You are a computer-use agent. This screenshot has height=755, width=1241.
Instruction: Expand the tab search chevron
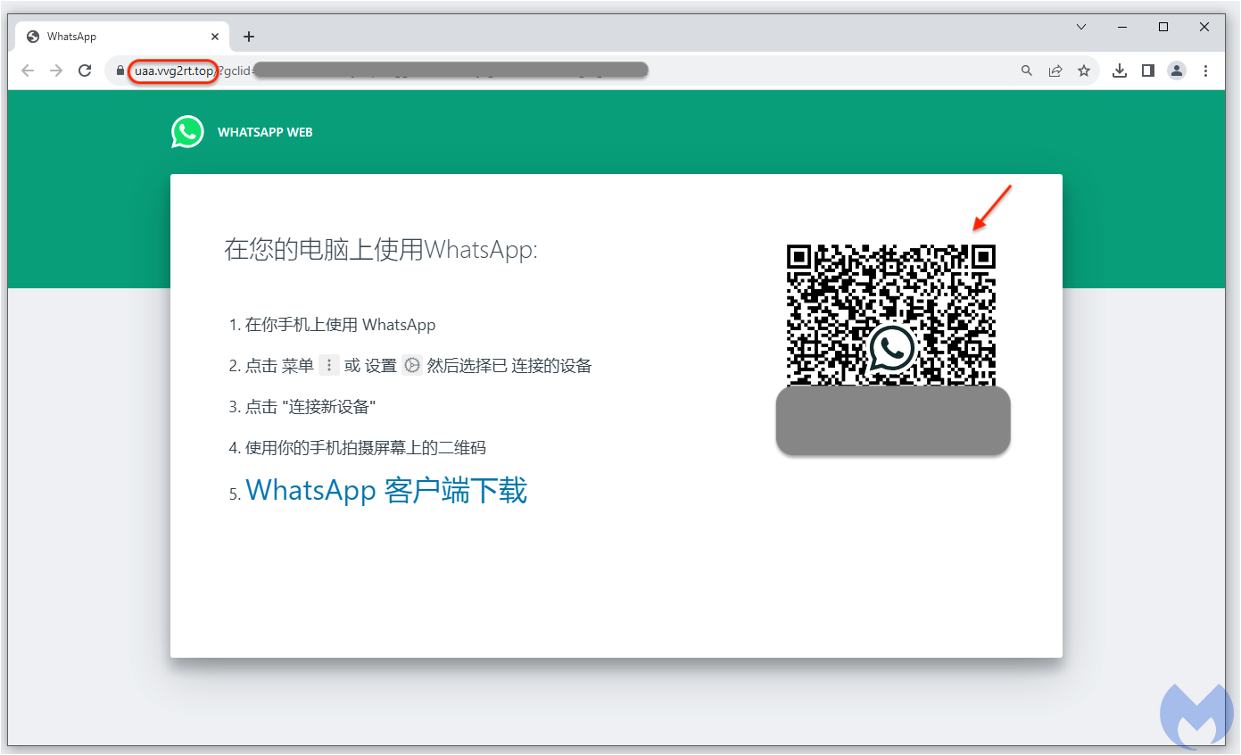pos(1081,27)
